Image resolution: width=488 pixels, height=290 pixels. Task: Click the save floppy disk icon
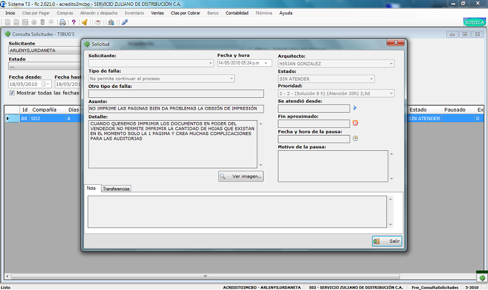pos(25,22)
